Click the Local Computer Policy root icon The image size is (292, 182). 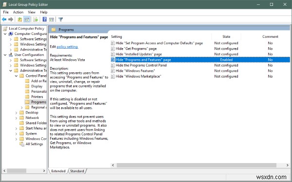[x=5, y=29]
